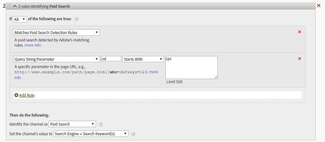The width and height of the screenshot is (325, 142).
Task: Click the Add Rule link
Action: coord(27,95)
